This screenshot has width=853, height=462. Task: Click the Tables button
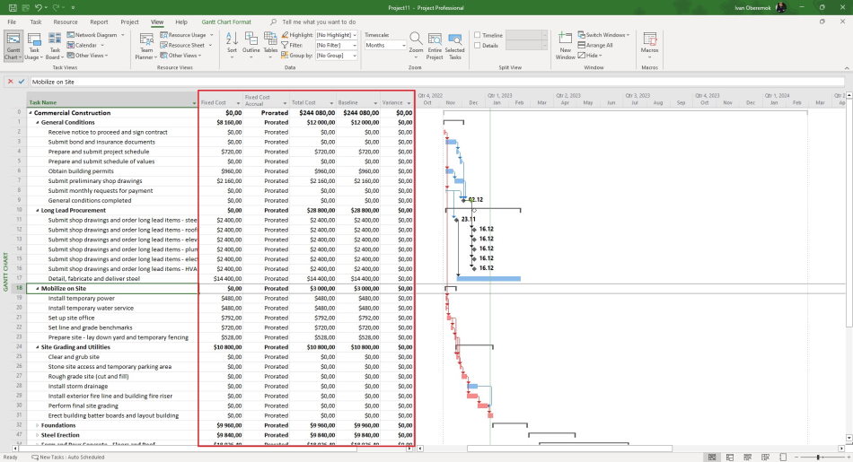270,46
